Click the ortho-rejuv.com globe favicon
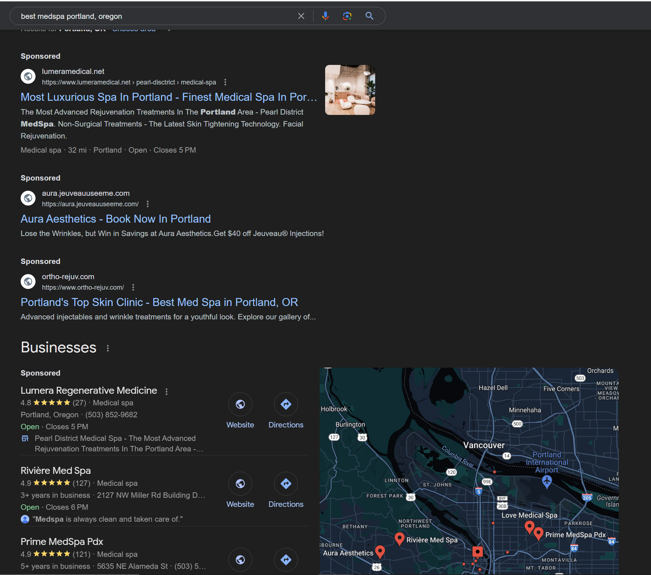The height and width of the screenshot is (575, 651). pos(28,281)
